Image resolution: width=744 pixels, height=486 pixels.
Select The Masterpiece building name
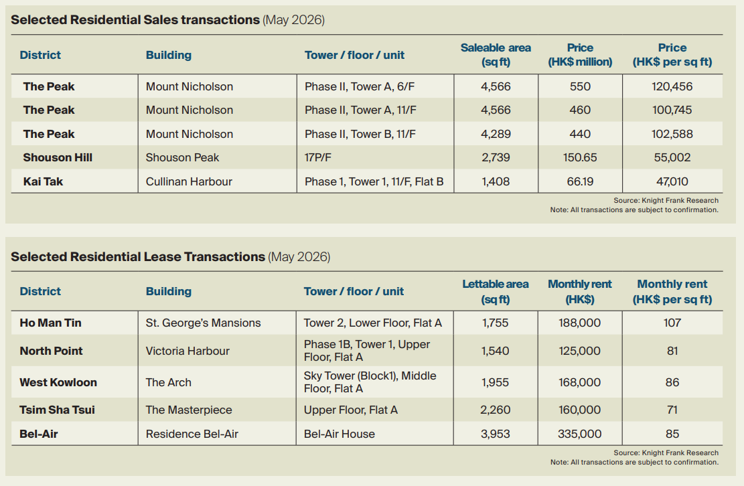pyautogui.click(x=189, y=410)
